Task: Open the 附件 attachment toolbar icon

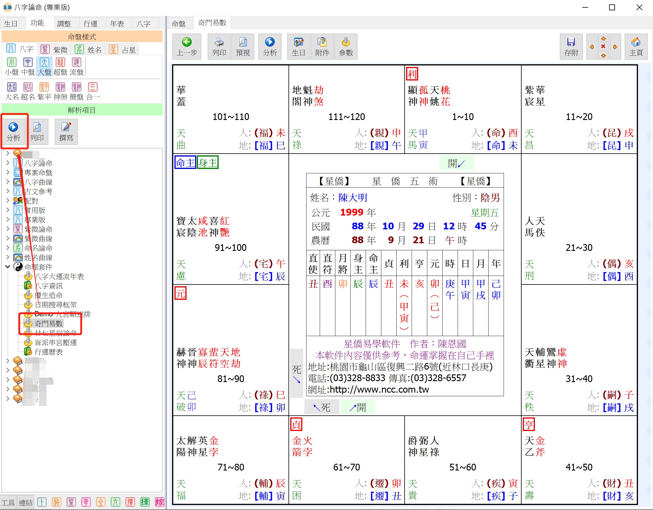Action: pos(322,47)
